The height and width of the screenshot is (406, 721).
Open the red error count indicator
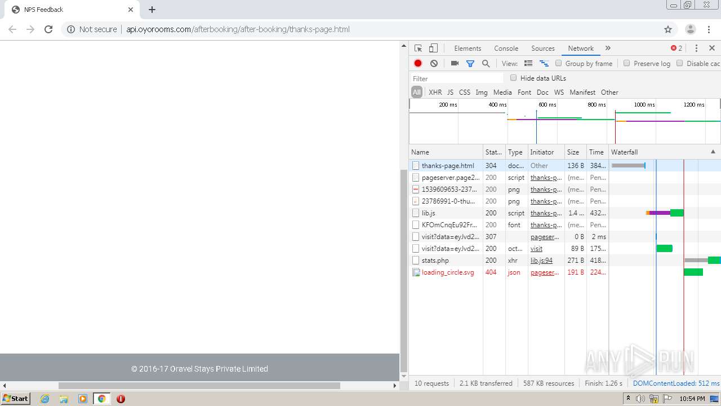(677, 48)
